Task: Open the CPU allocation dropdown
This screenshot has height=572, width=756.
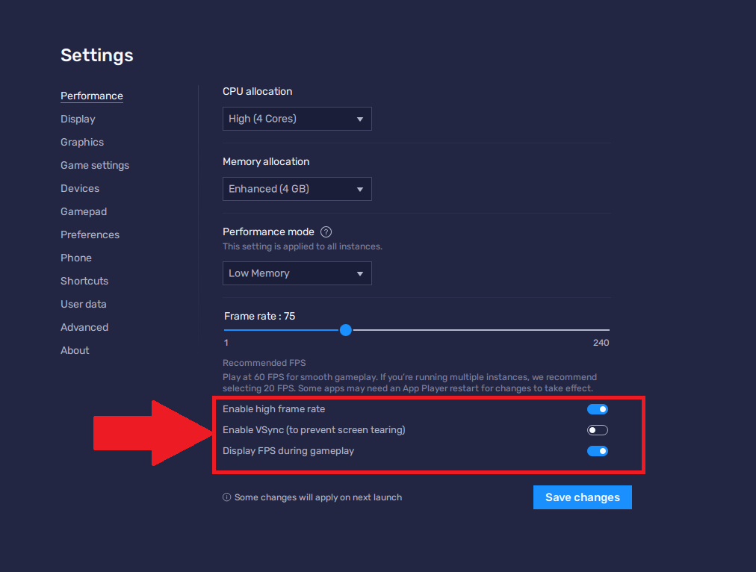Action: 297,118
